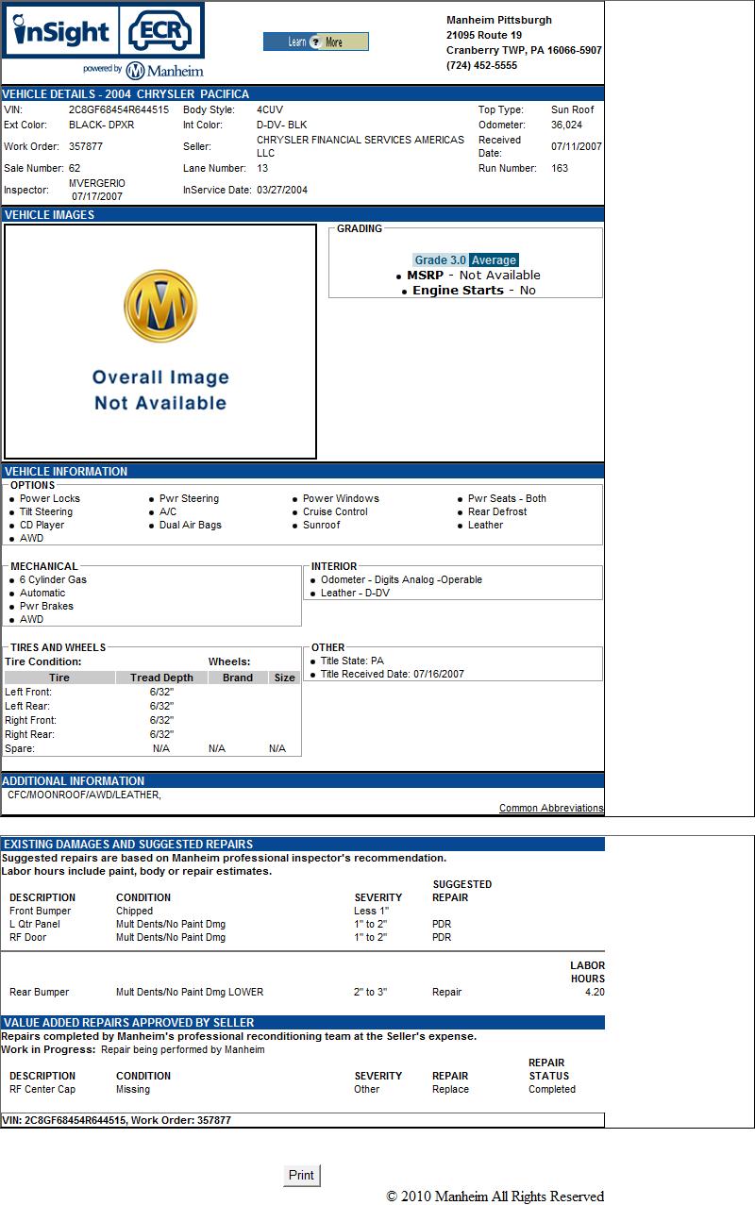Viewport: 755px width, 1205px height.
Task: Click the inSight logo
Action: click(x=61, y=32)
